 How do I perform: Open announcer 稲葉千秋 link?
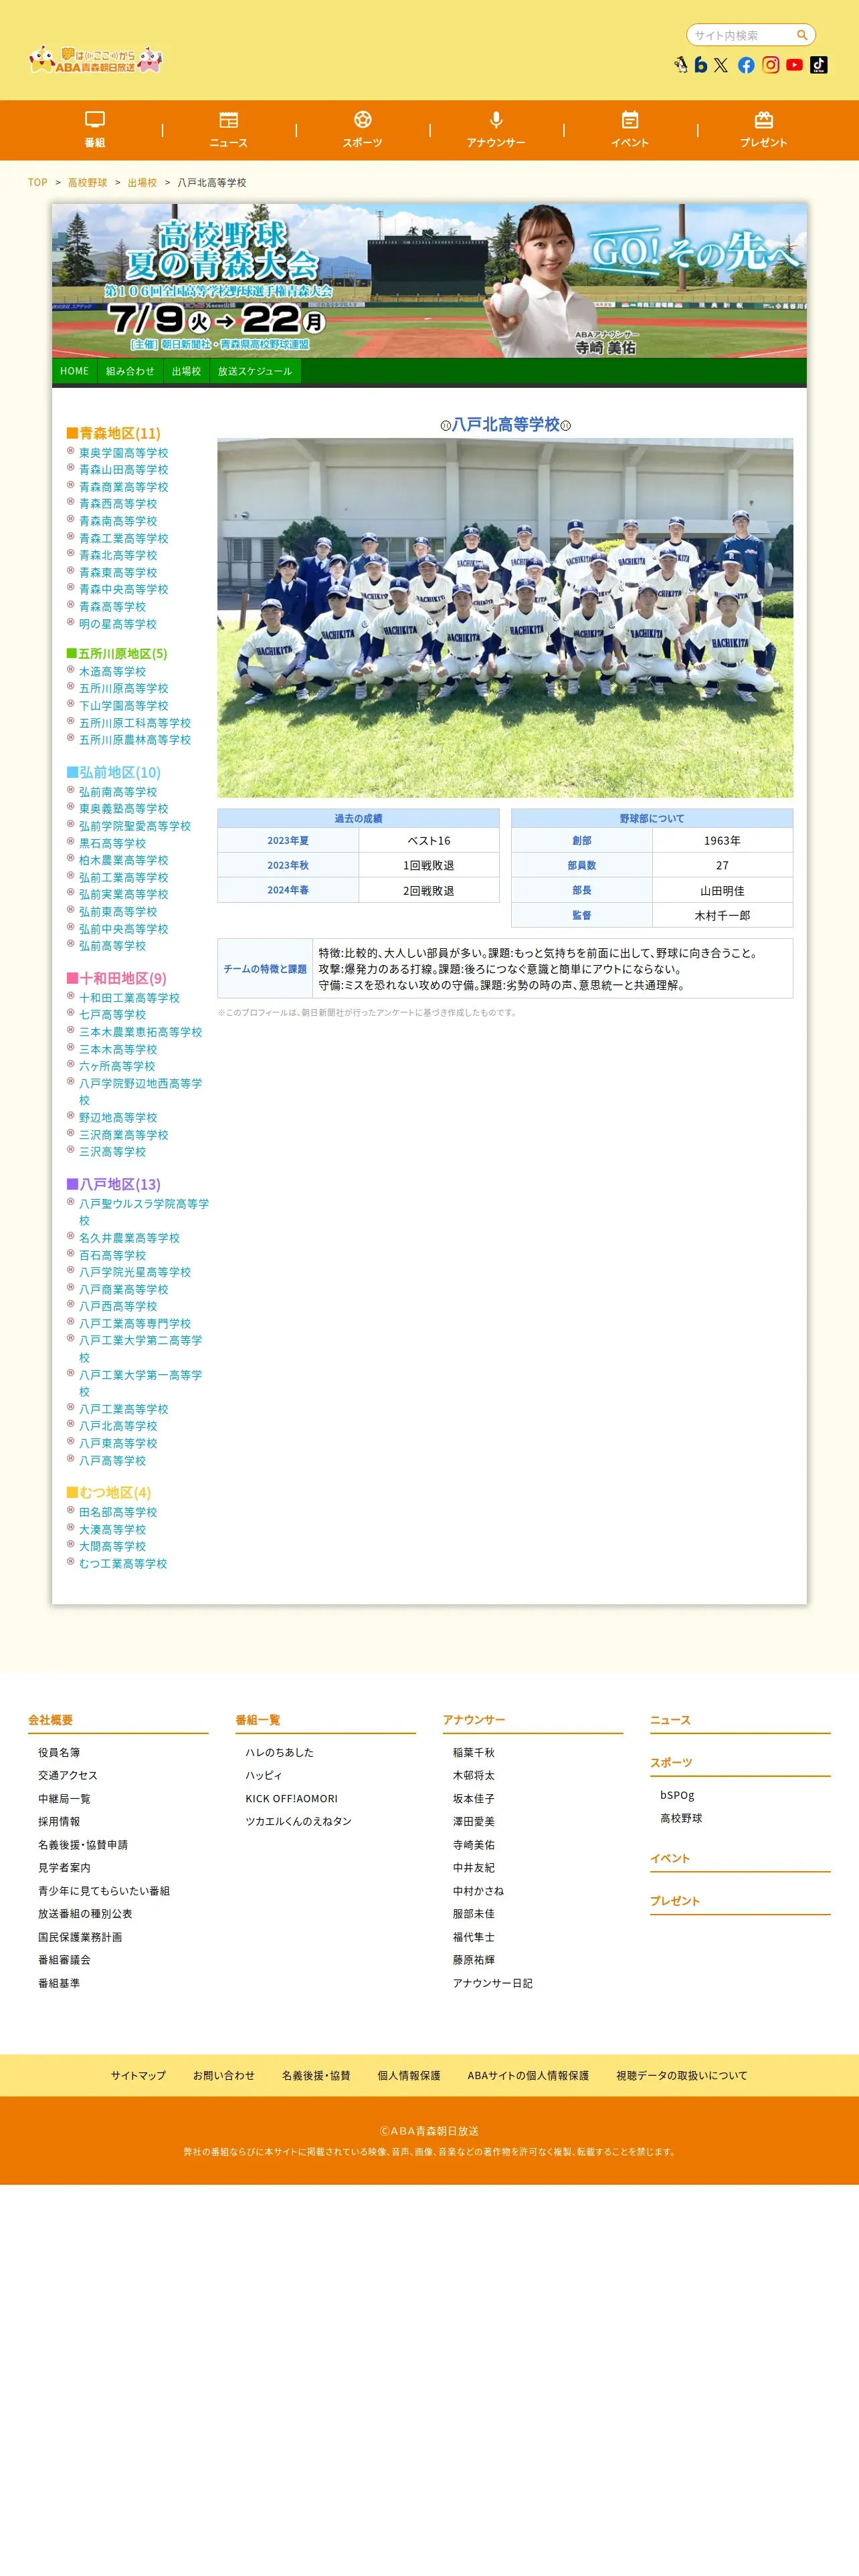[x=474, y=1753]
